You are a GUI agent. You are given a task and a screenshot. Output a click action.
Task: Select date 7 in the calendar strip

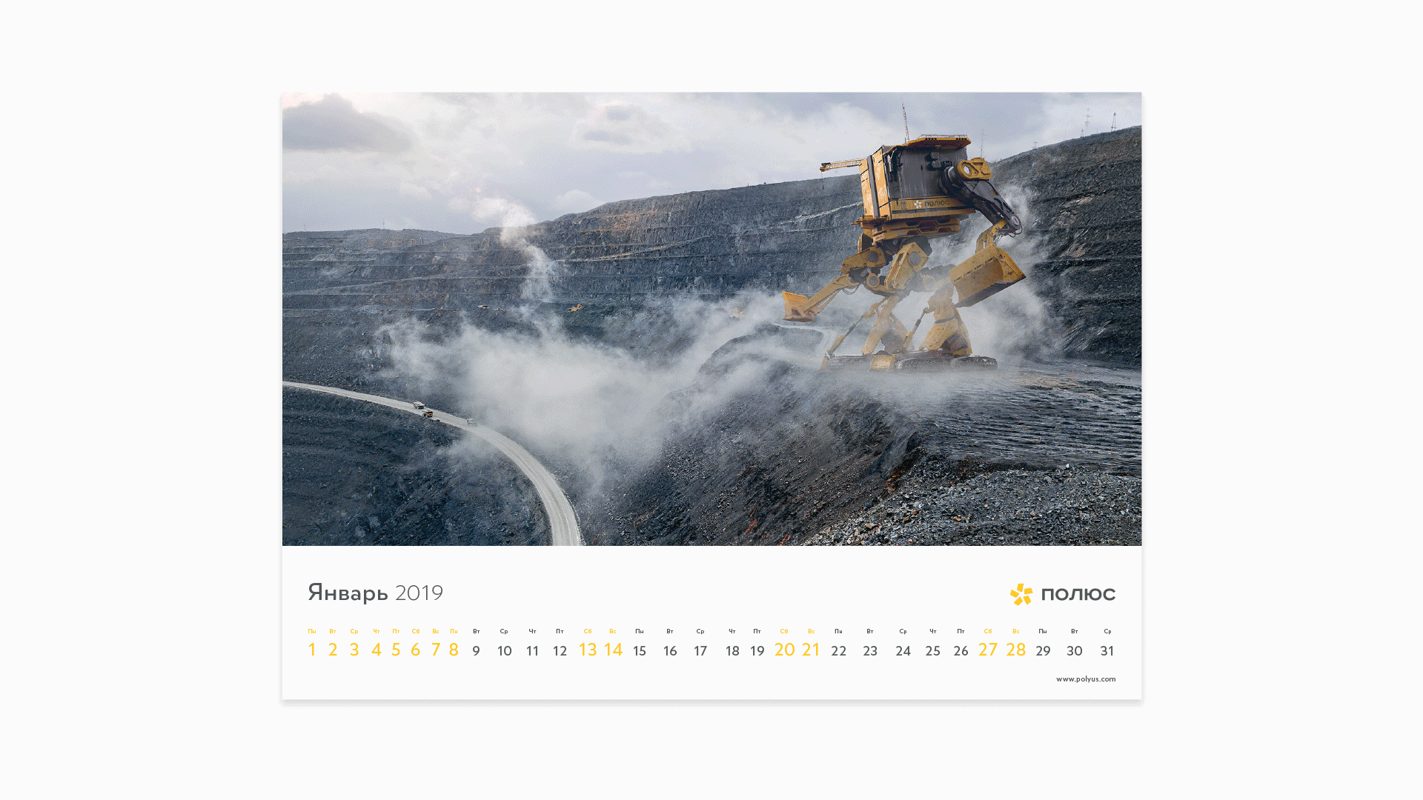click(x=436, y=650)
